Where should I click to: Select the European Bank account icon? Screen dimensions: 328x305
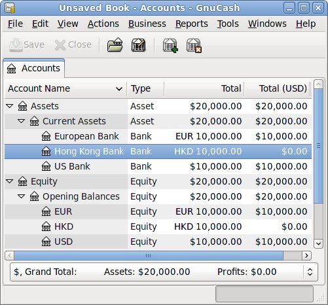[x=46, y=136]
